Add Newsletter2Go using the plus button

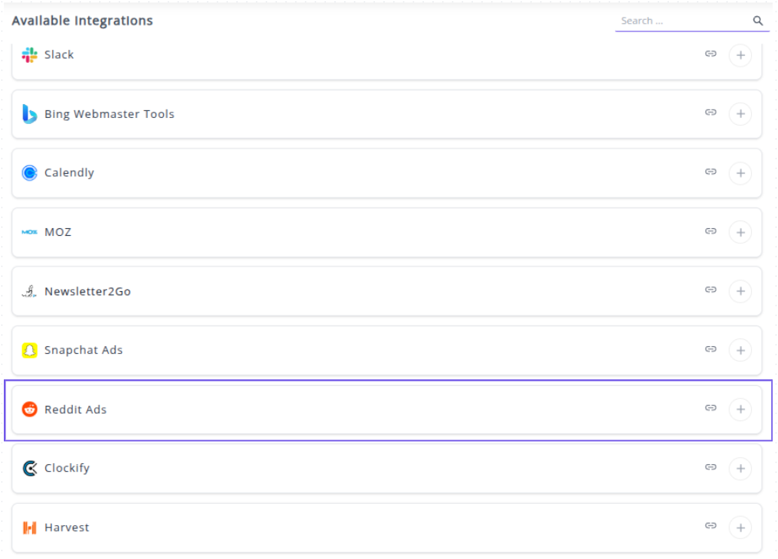tap(740, 291)
